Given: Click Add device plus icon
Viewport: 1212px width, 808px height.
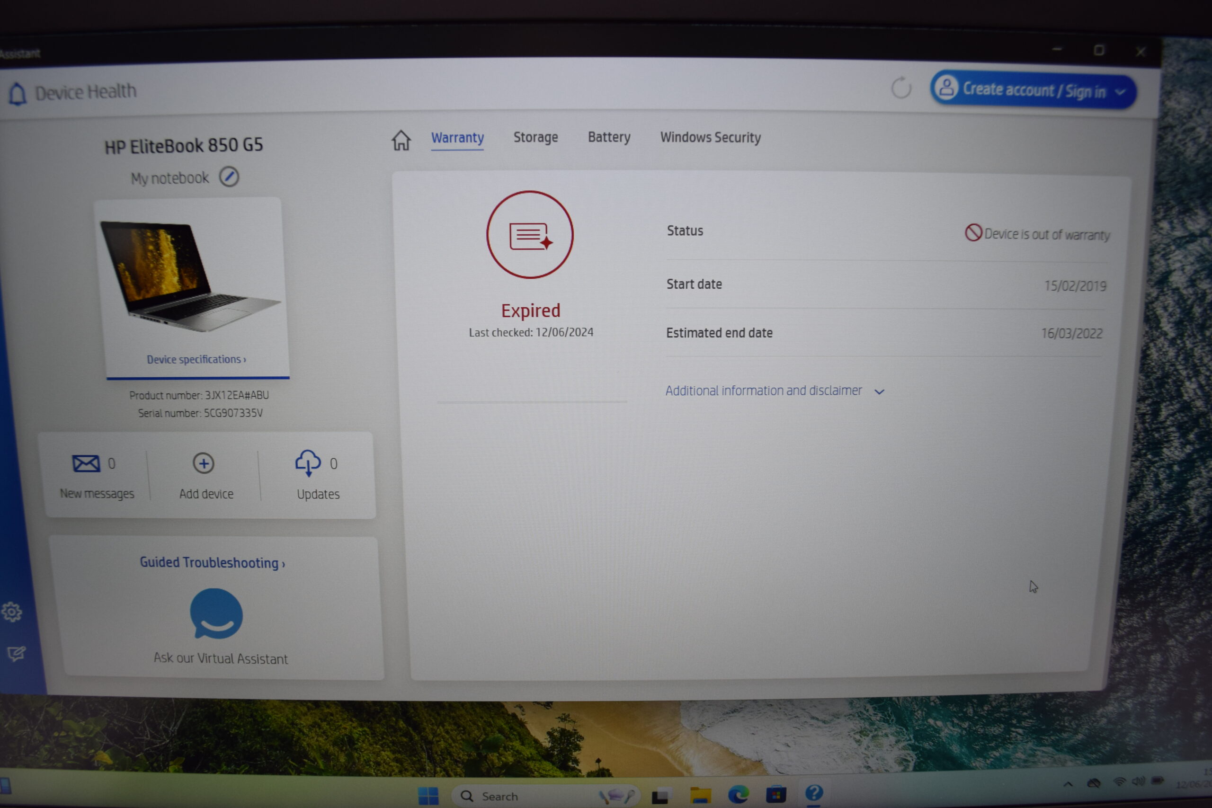Looking at the screenshot, I should point(204,463).
